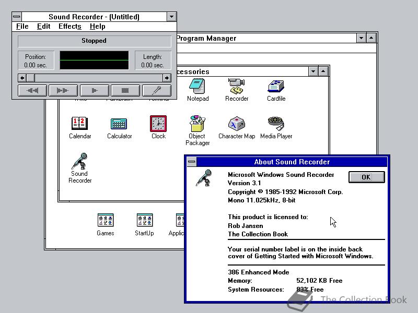Click the Forward button in Sound Recorder
This screenshot has width=418, height=313.
click(63, 91)
